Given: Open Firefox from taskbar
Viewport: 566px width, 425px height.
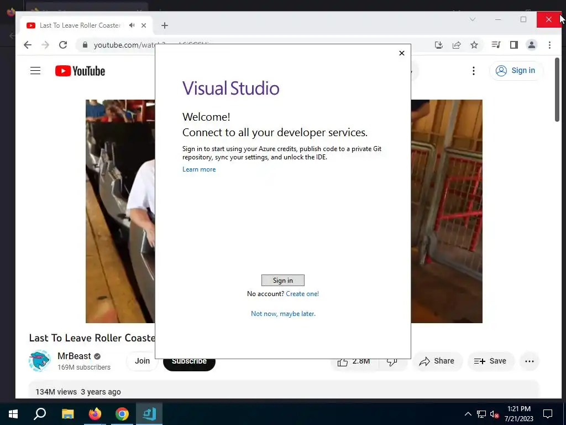Looking at the screenshot, I should pyautogui.click(x=95, y=414).
